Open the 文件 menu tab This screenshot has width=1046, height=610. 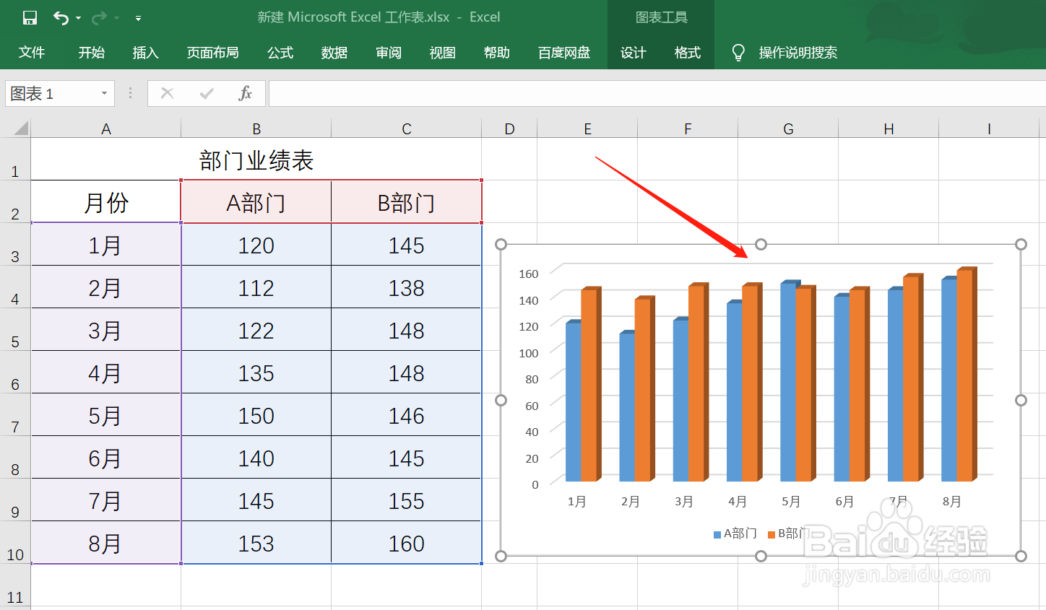click(x=32, y=53)
